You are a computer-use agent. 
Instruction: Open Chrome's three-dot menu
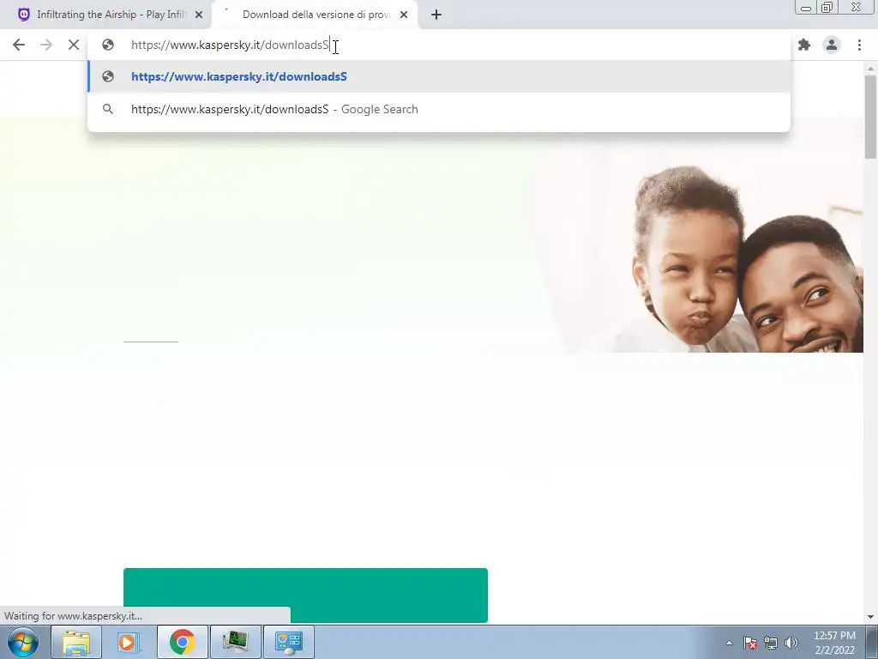click(859, 45)
